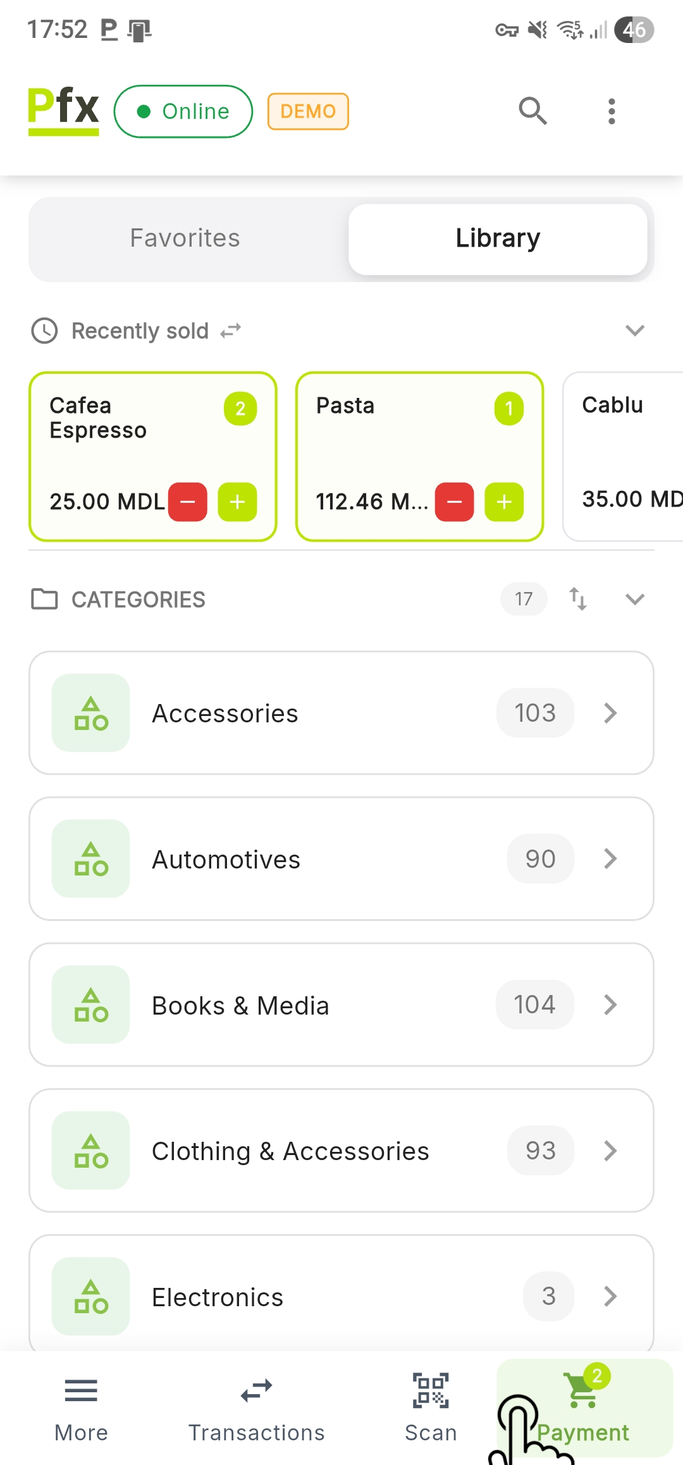Tap the Transactions arrows icon

click(x=256, y=1390)
